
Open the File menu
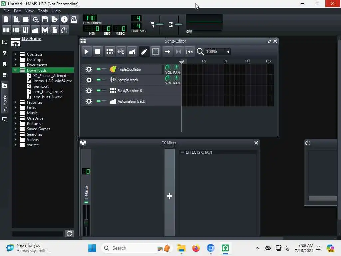tap(6, 11)
